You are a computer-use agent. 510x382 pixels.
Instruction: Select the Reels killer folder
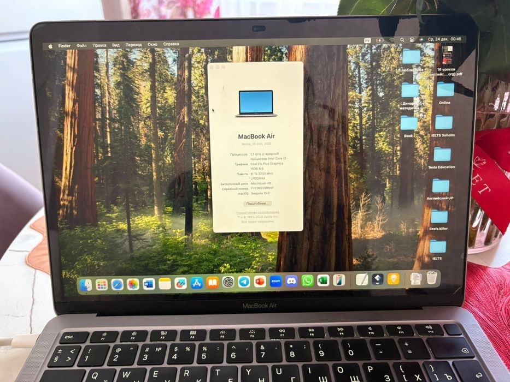click(x=439, y=220)
